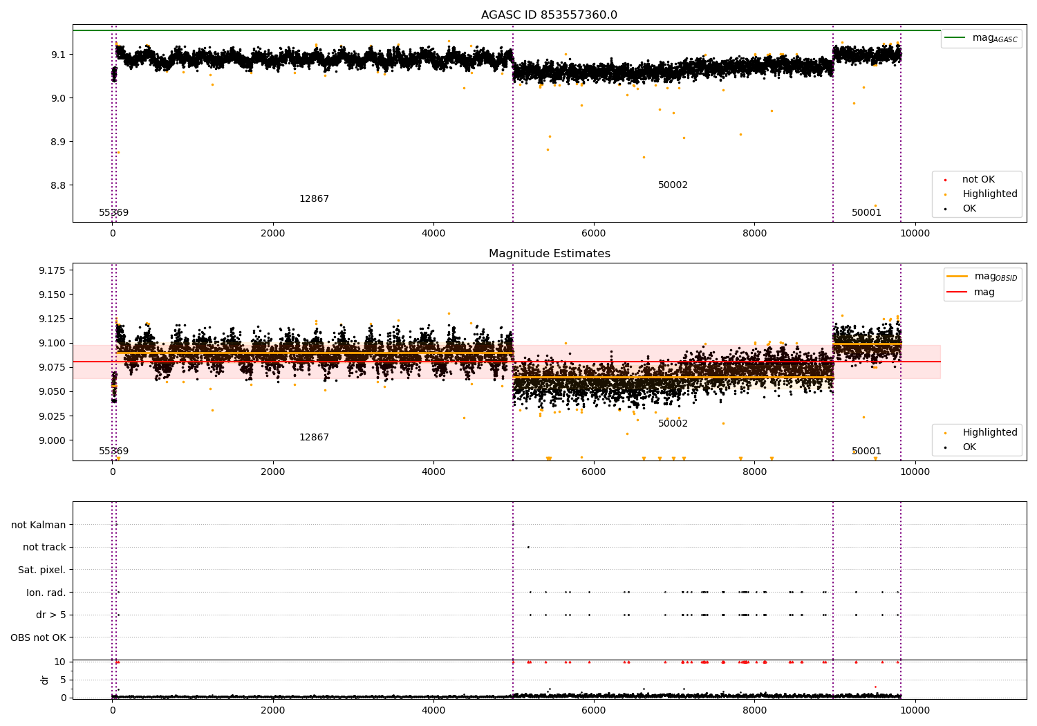The width and height of the screenshot is (1037, 726).
Task: Click the 'dr > 5' axis label
Action: pyautogui.click(x=51, y=615)
